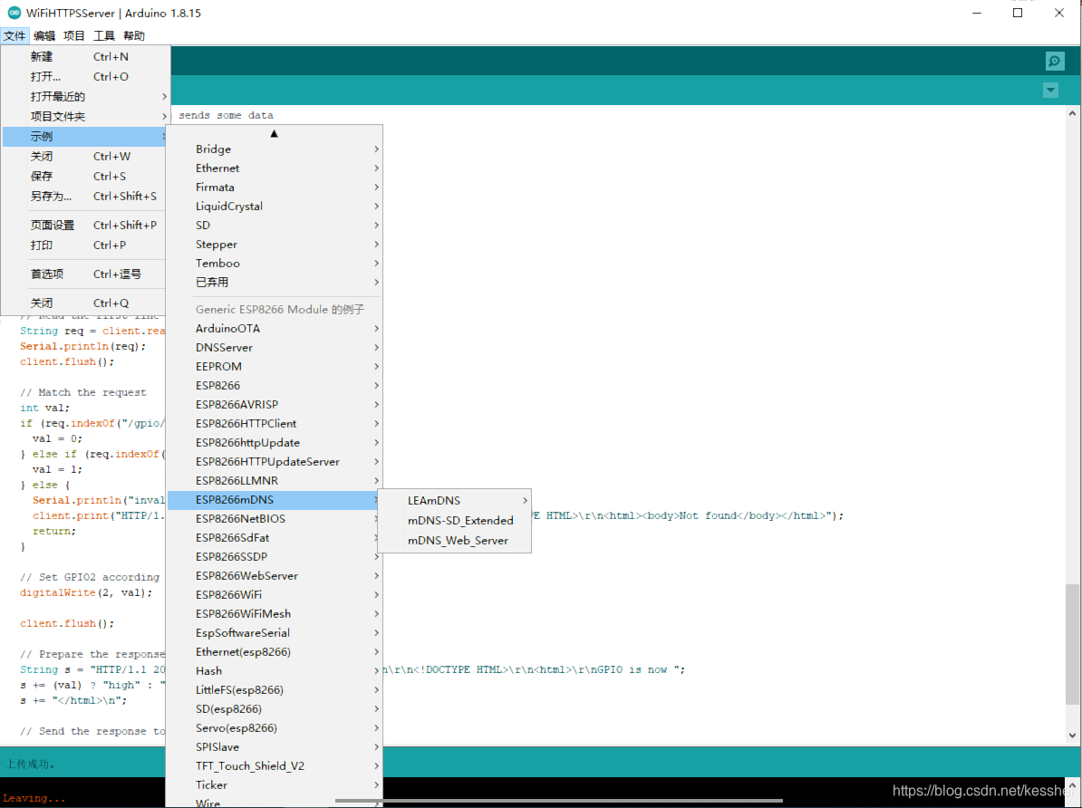Click the scroll-up arrow atop examples menu
Screen dimensions: 1082x808
pyautogui.click(x=274, y=134)
